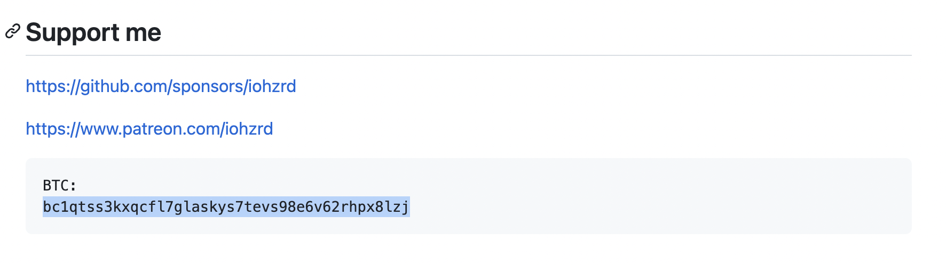
Task: Click the 'bc1q' start of Bitcoin address
Action: coord(60,206)
